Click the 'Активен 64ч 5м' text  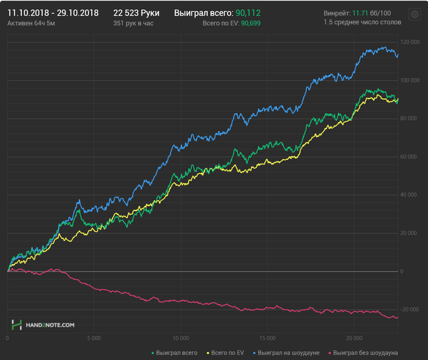pyautogui.click(x=31, y=23)
